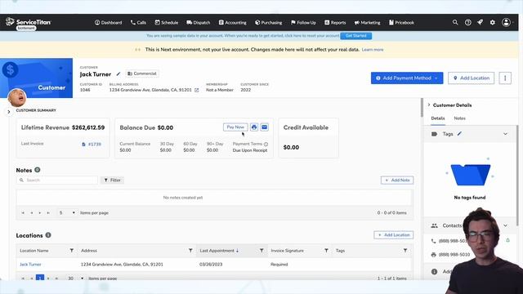This screenshot has height=294, width=523.
Task: Click Add Location in Locations section
Action: coord(394,235)
